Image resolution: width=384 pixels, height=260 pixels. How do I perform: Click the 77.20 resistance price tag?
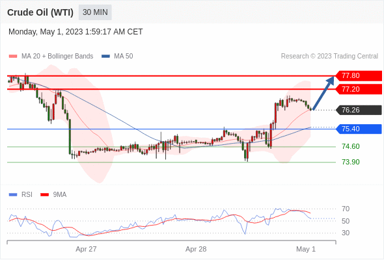(x=359, y=89)
